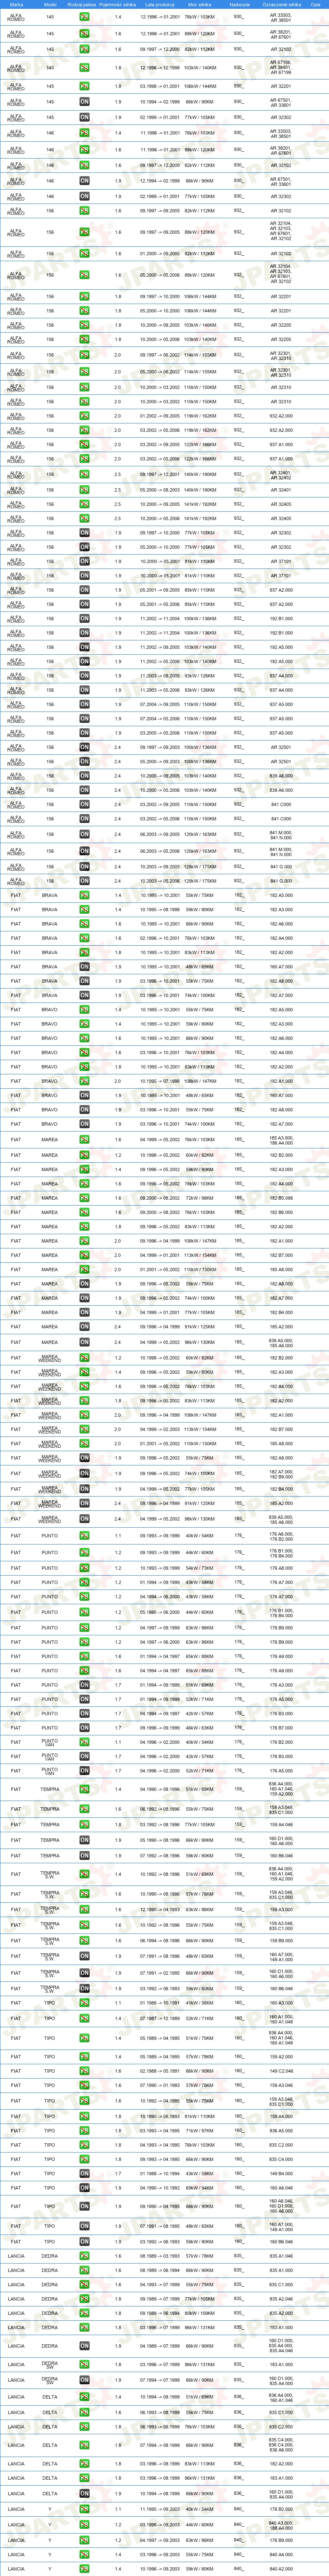The width and height of the screenshot is (329, 2576).
Task: Click engine code AR 32201 in Alfa 145 row
Action: coord(281,86)
